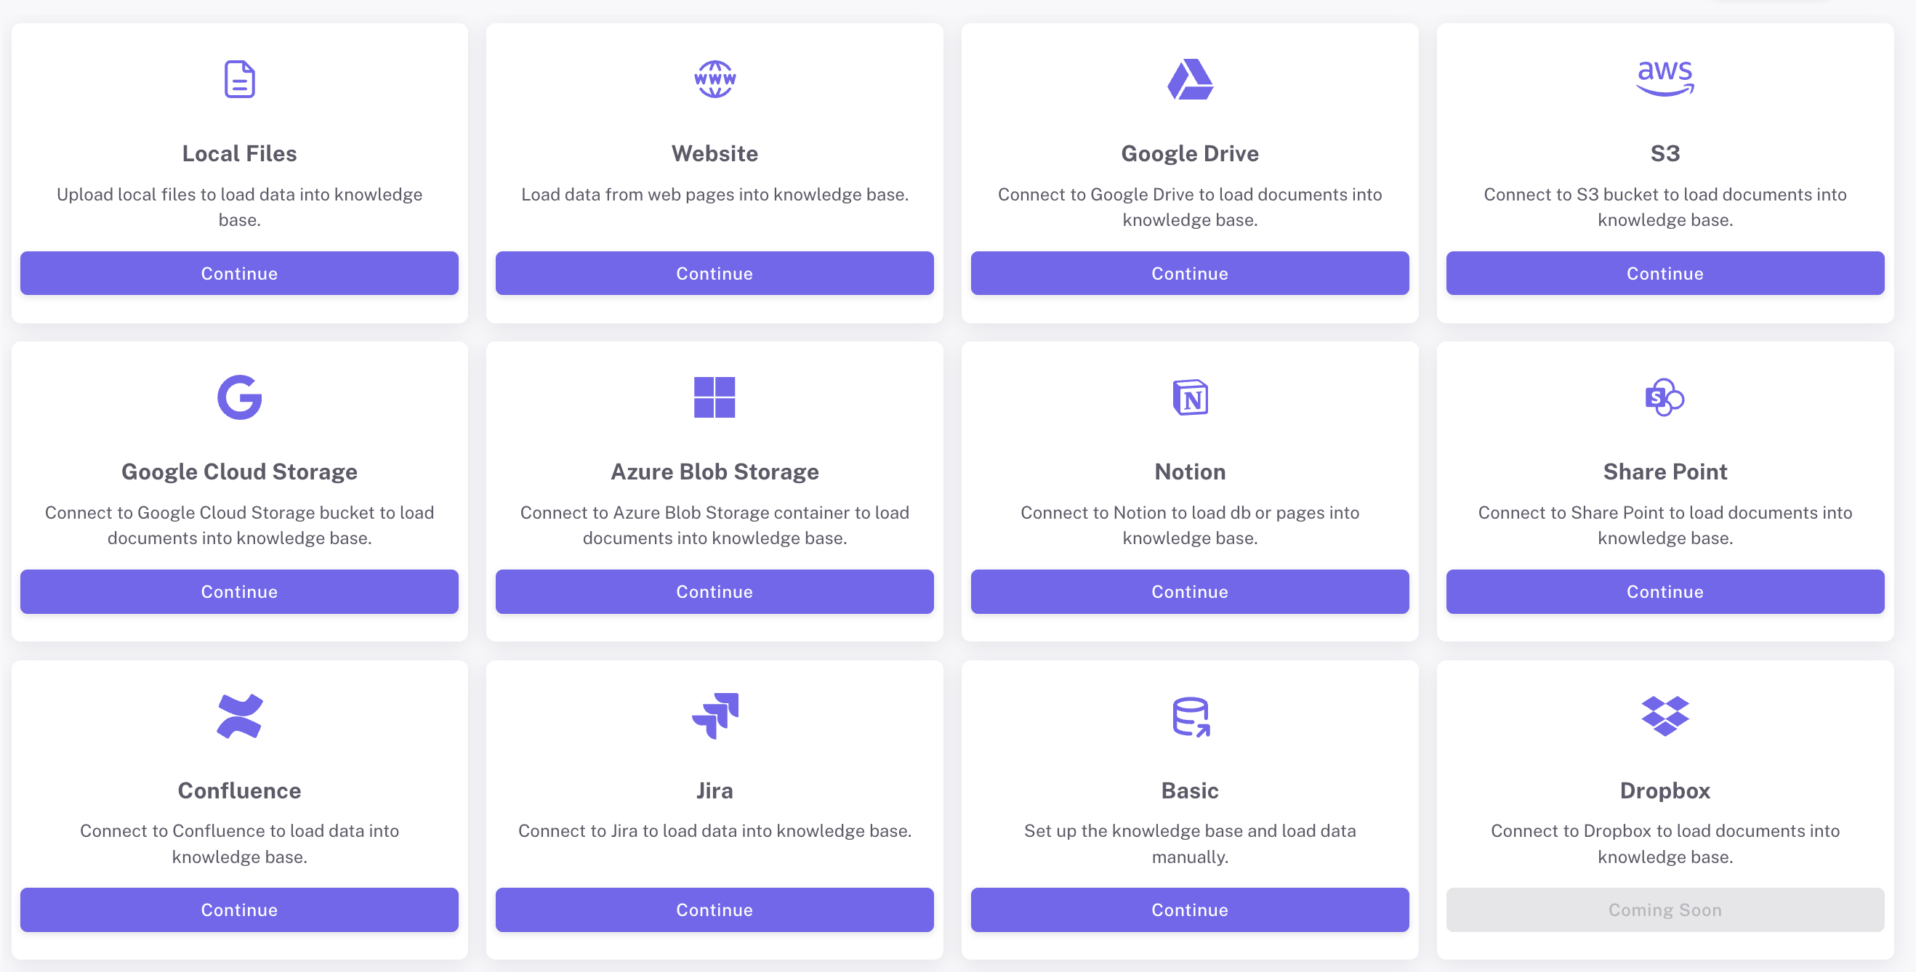1916x972 pixels.
Task: Click the Website globe icon
Action: 714,79
